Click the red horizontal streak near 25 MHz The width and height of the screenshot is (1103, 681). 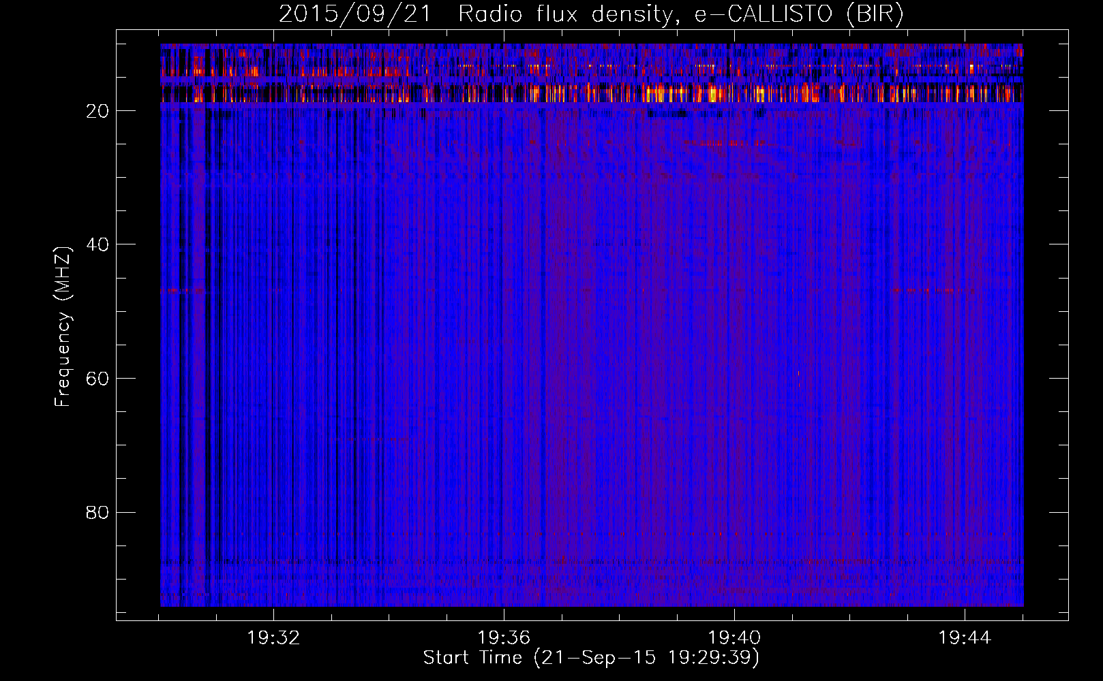[723, 143]
